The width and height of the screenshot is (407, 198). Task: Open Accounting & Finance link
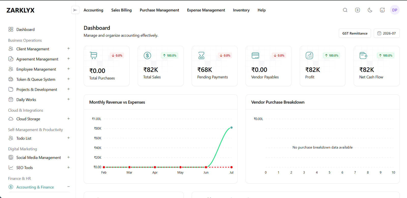coord(35,187)
